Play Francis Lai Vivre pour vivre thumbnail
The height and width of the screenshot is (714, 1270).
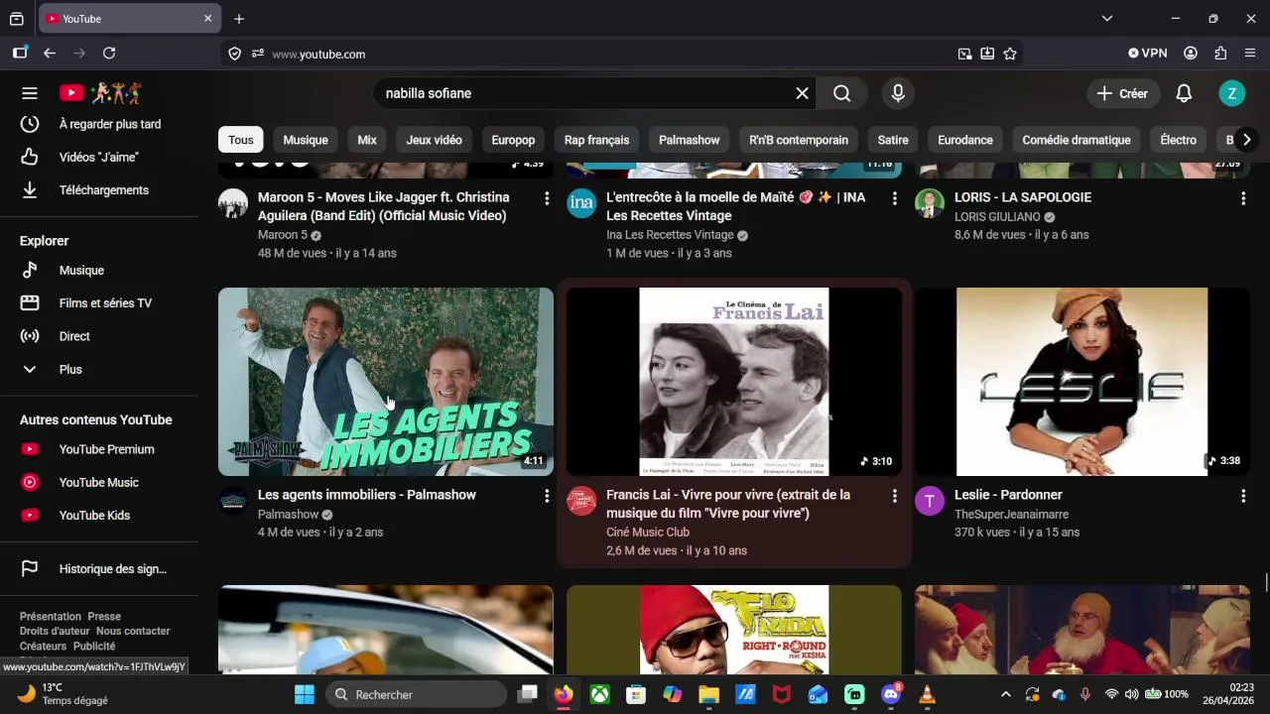coord(734,382)
